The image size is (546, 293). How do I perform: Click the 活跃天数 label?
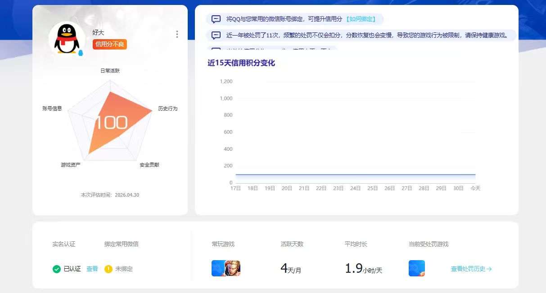point(292,244)
